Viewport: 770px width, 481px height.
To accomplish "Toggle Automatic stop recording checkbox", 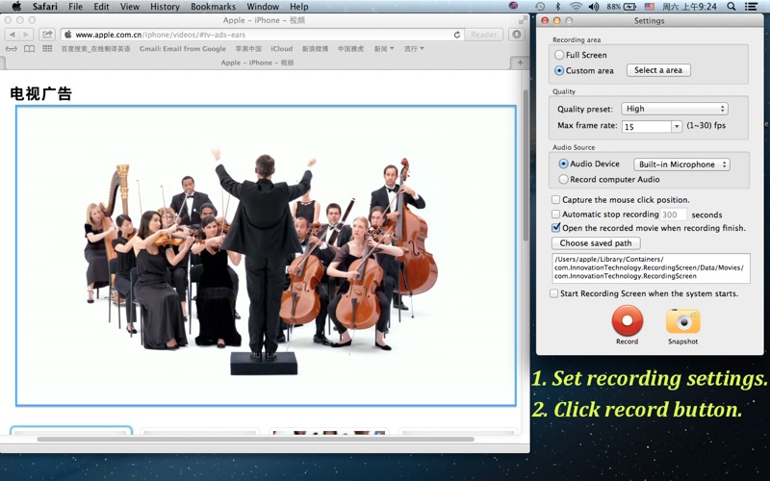I will (555, 215).
